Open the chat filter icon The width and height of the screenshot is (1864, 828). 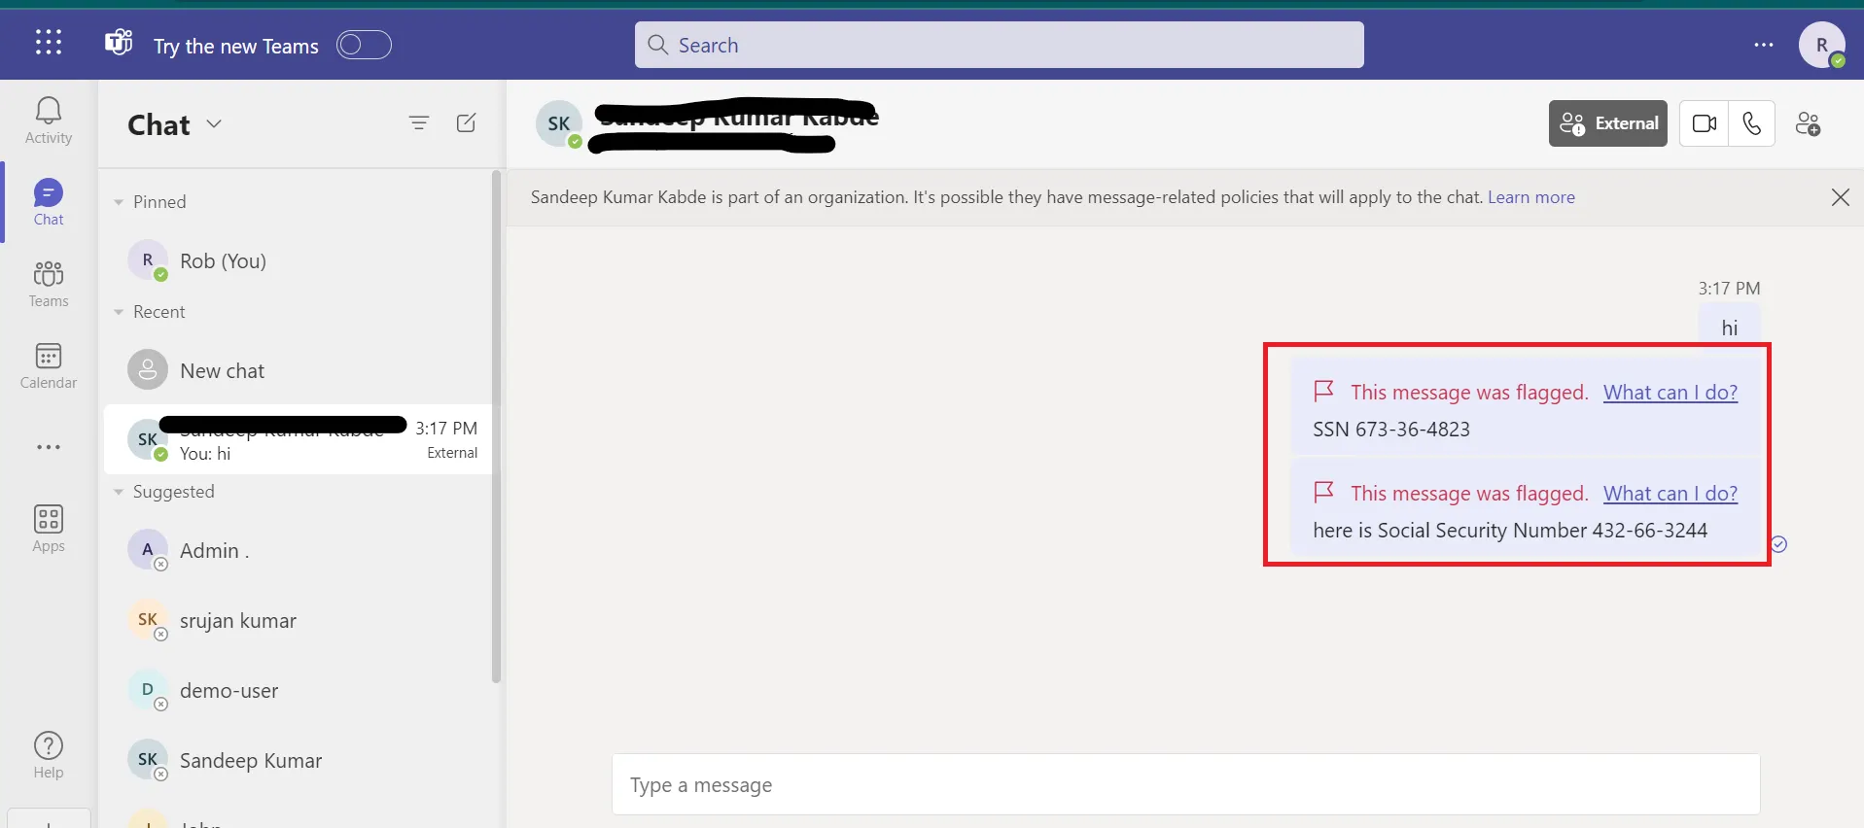419,122
